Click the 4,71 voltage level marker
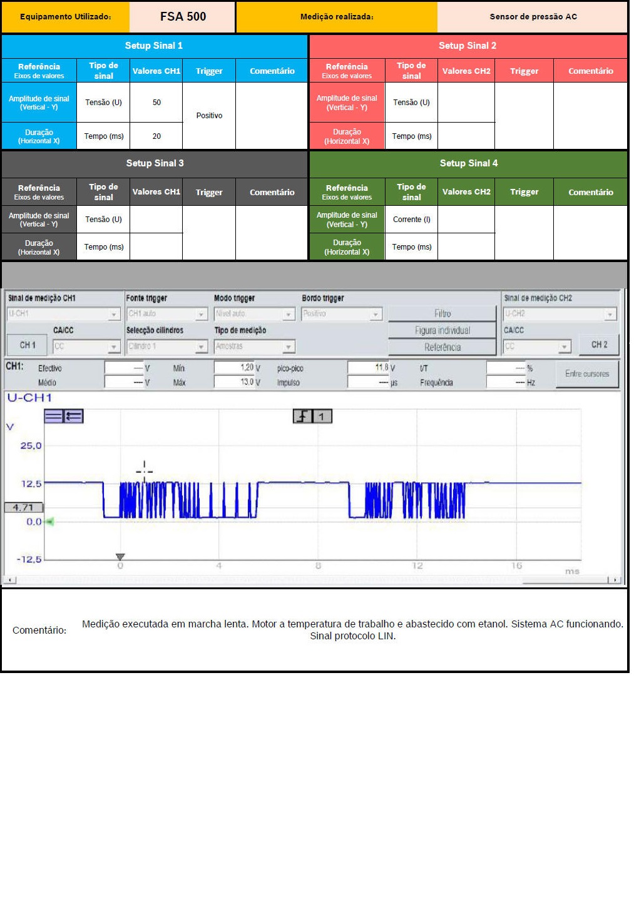Viewport: 634px width, 897px height. click(23, 507)
